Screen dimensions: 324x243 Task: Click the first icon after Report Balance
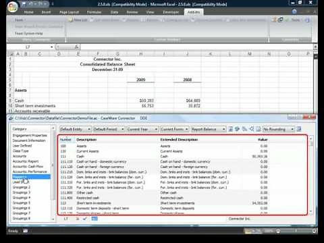pos(230,129)
